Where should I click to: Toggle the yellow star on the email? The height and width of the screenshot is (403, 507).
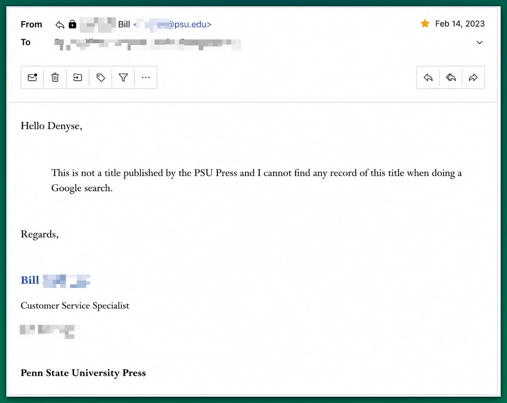click(425, 24)
